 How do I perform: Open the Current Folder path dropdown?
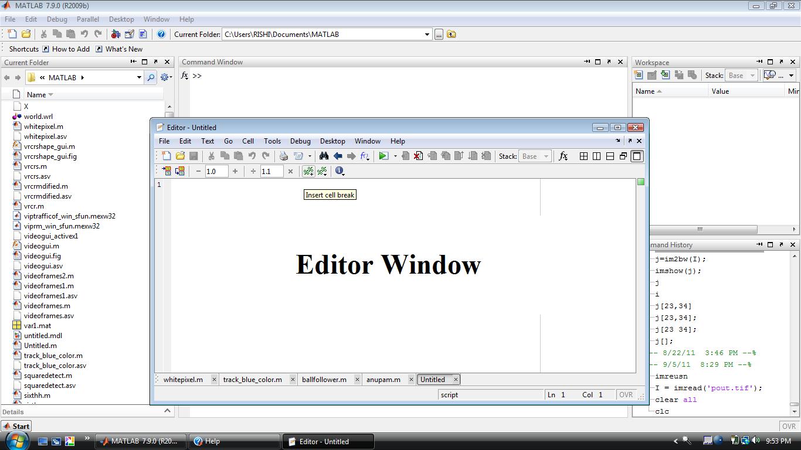[427, 34]
